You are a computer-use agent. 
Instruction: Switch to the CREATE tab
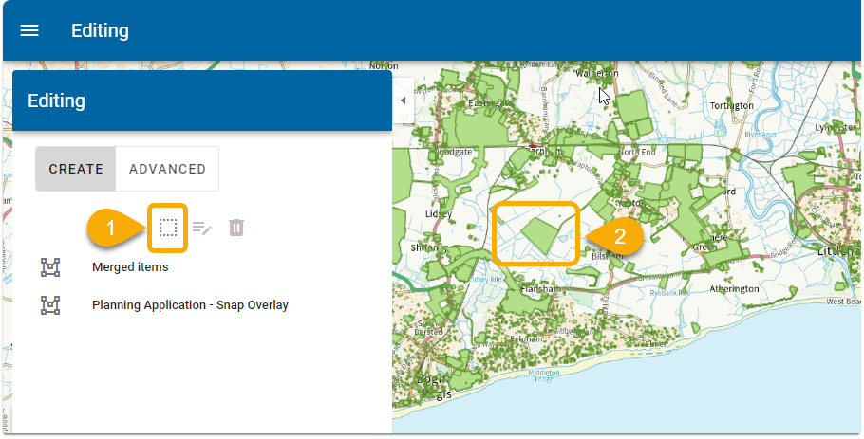76,169
